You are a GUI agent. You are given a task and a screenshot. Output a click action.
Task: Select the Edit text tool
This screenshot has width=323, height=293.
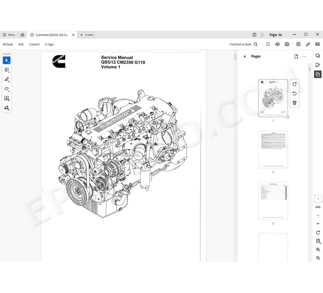(x=7, y=98)
